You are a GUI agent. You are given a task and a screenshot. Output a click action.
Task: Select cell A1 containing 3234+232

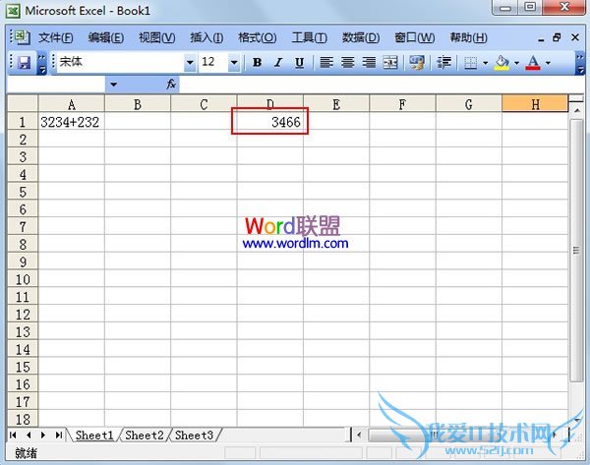click(71, 122)
